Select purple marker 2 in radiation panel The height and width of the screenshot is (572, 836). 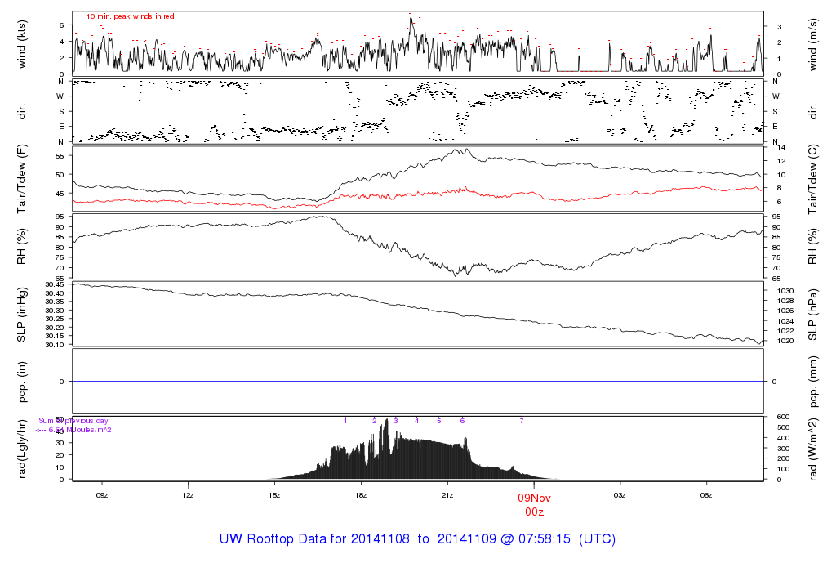pyautogui.click(x=374, y=421)
